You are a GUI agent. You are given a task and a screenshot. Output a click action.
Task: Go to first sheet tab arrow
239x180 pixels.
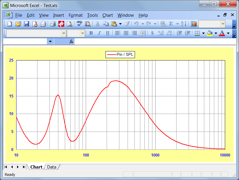click(6, 167)
